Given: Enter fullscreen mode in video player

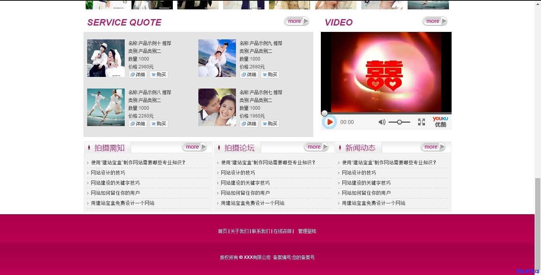Looking at the screenshot, I should pos(422,122).
